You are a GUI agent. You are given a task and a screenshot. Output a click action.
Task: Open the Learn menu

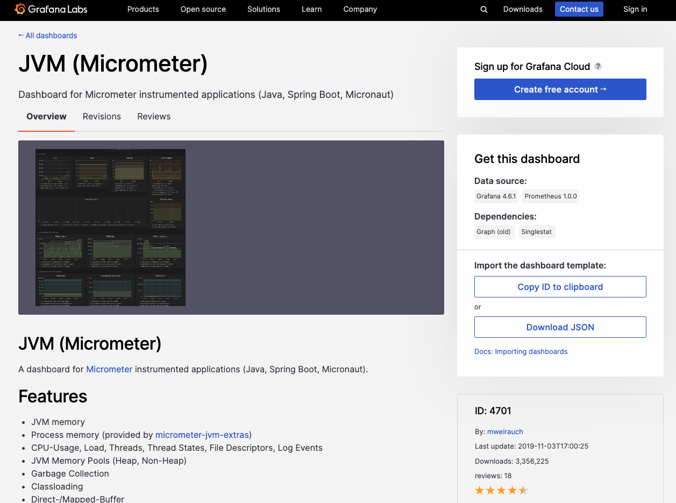coord(312,9)
